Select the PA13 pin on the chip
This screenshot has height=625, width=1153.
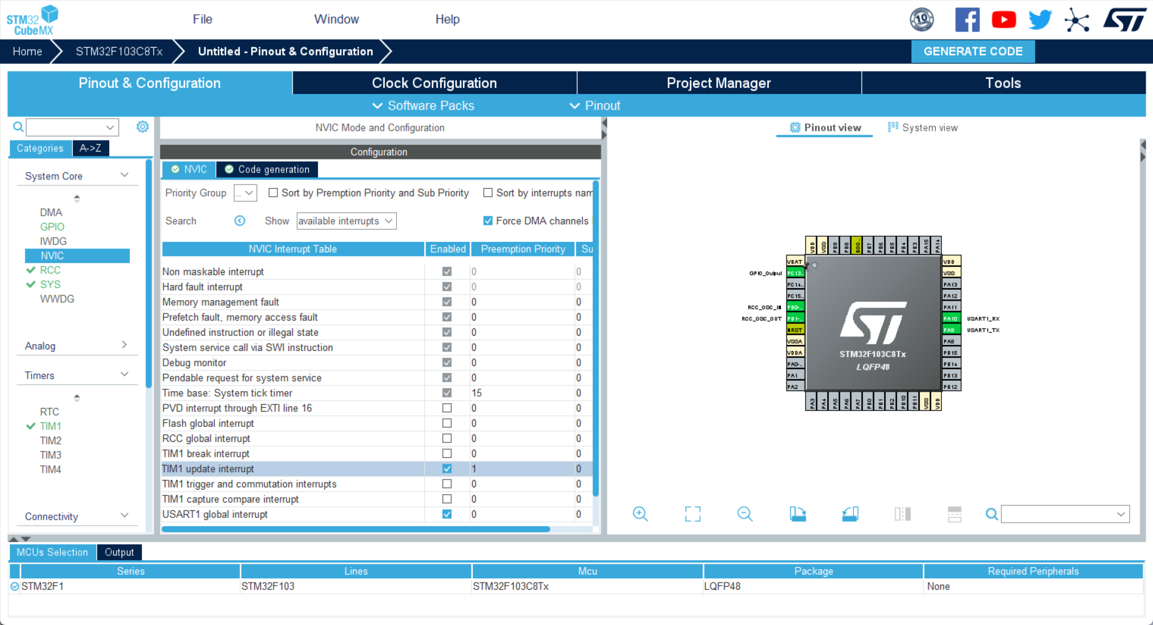[x=951, y=285]
